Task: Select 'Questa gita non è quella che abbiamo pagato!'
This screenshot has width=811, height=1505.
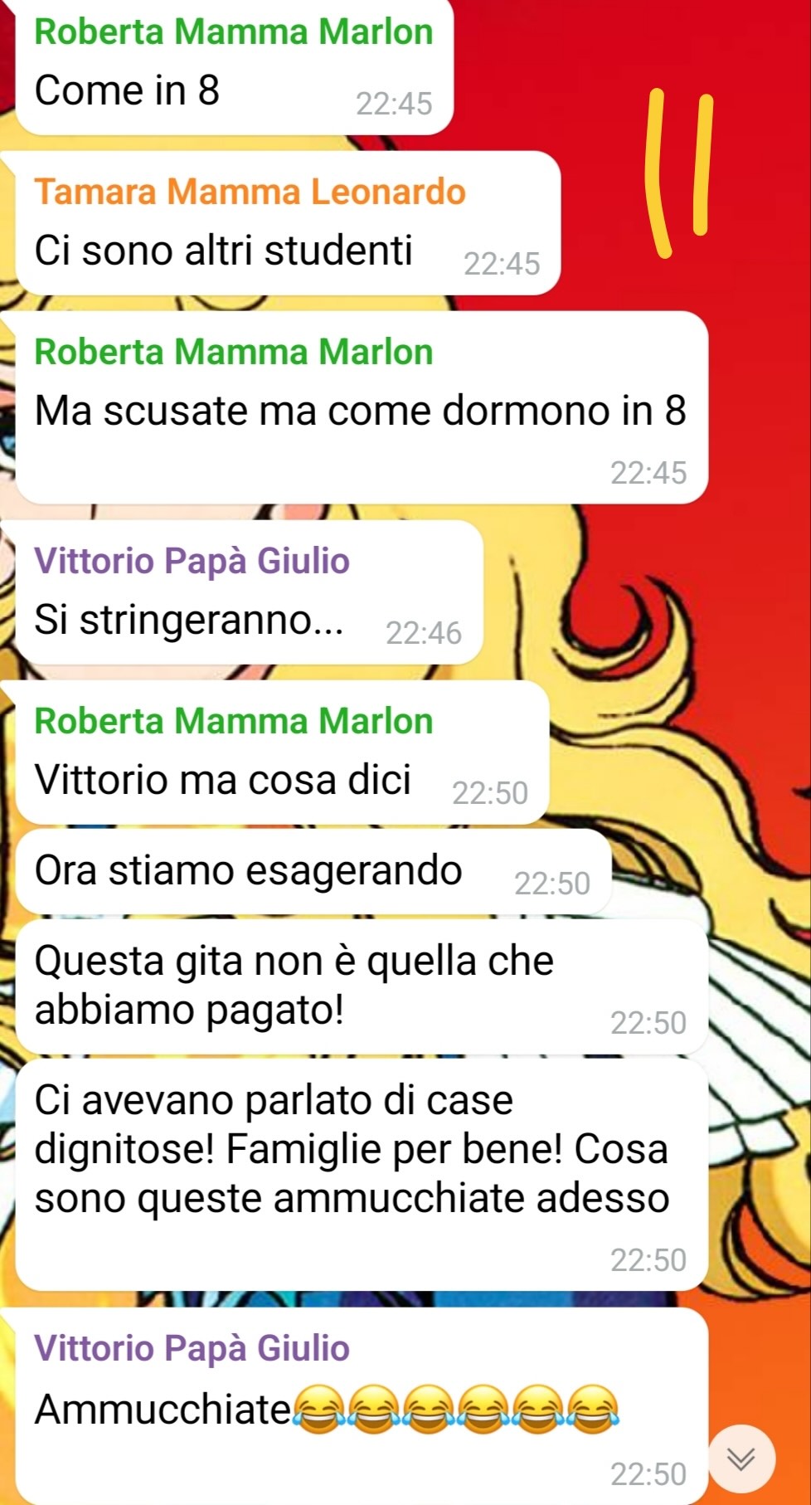Action: (361, 986)
